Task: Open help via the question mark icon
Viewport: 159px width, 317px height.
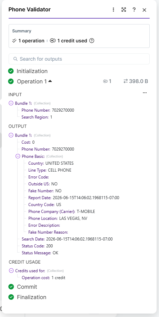Action: click(134, 10)
